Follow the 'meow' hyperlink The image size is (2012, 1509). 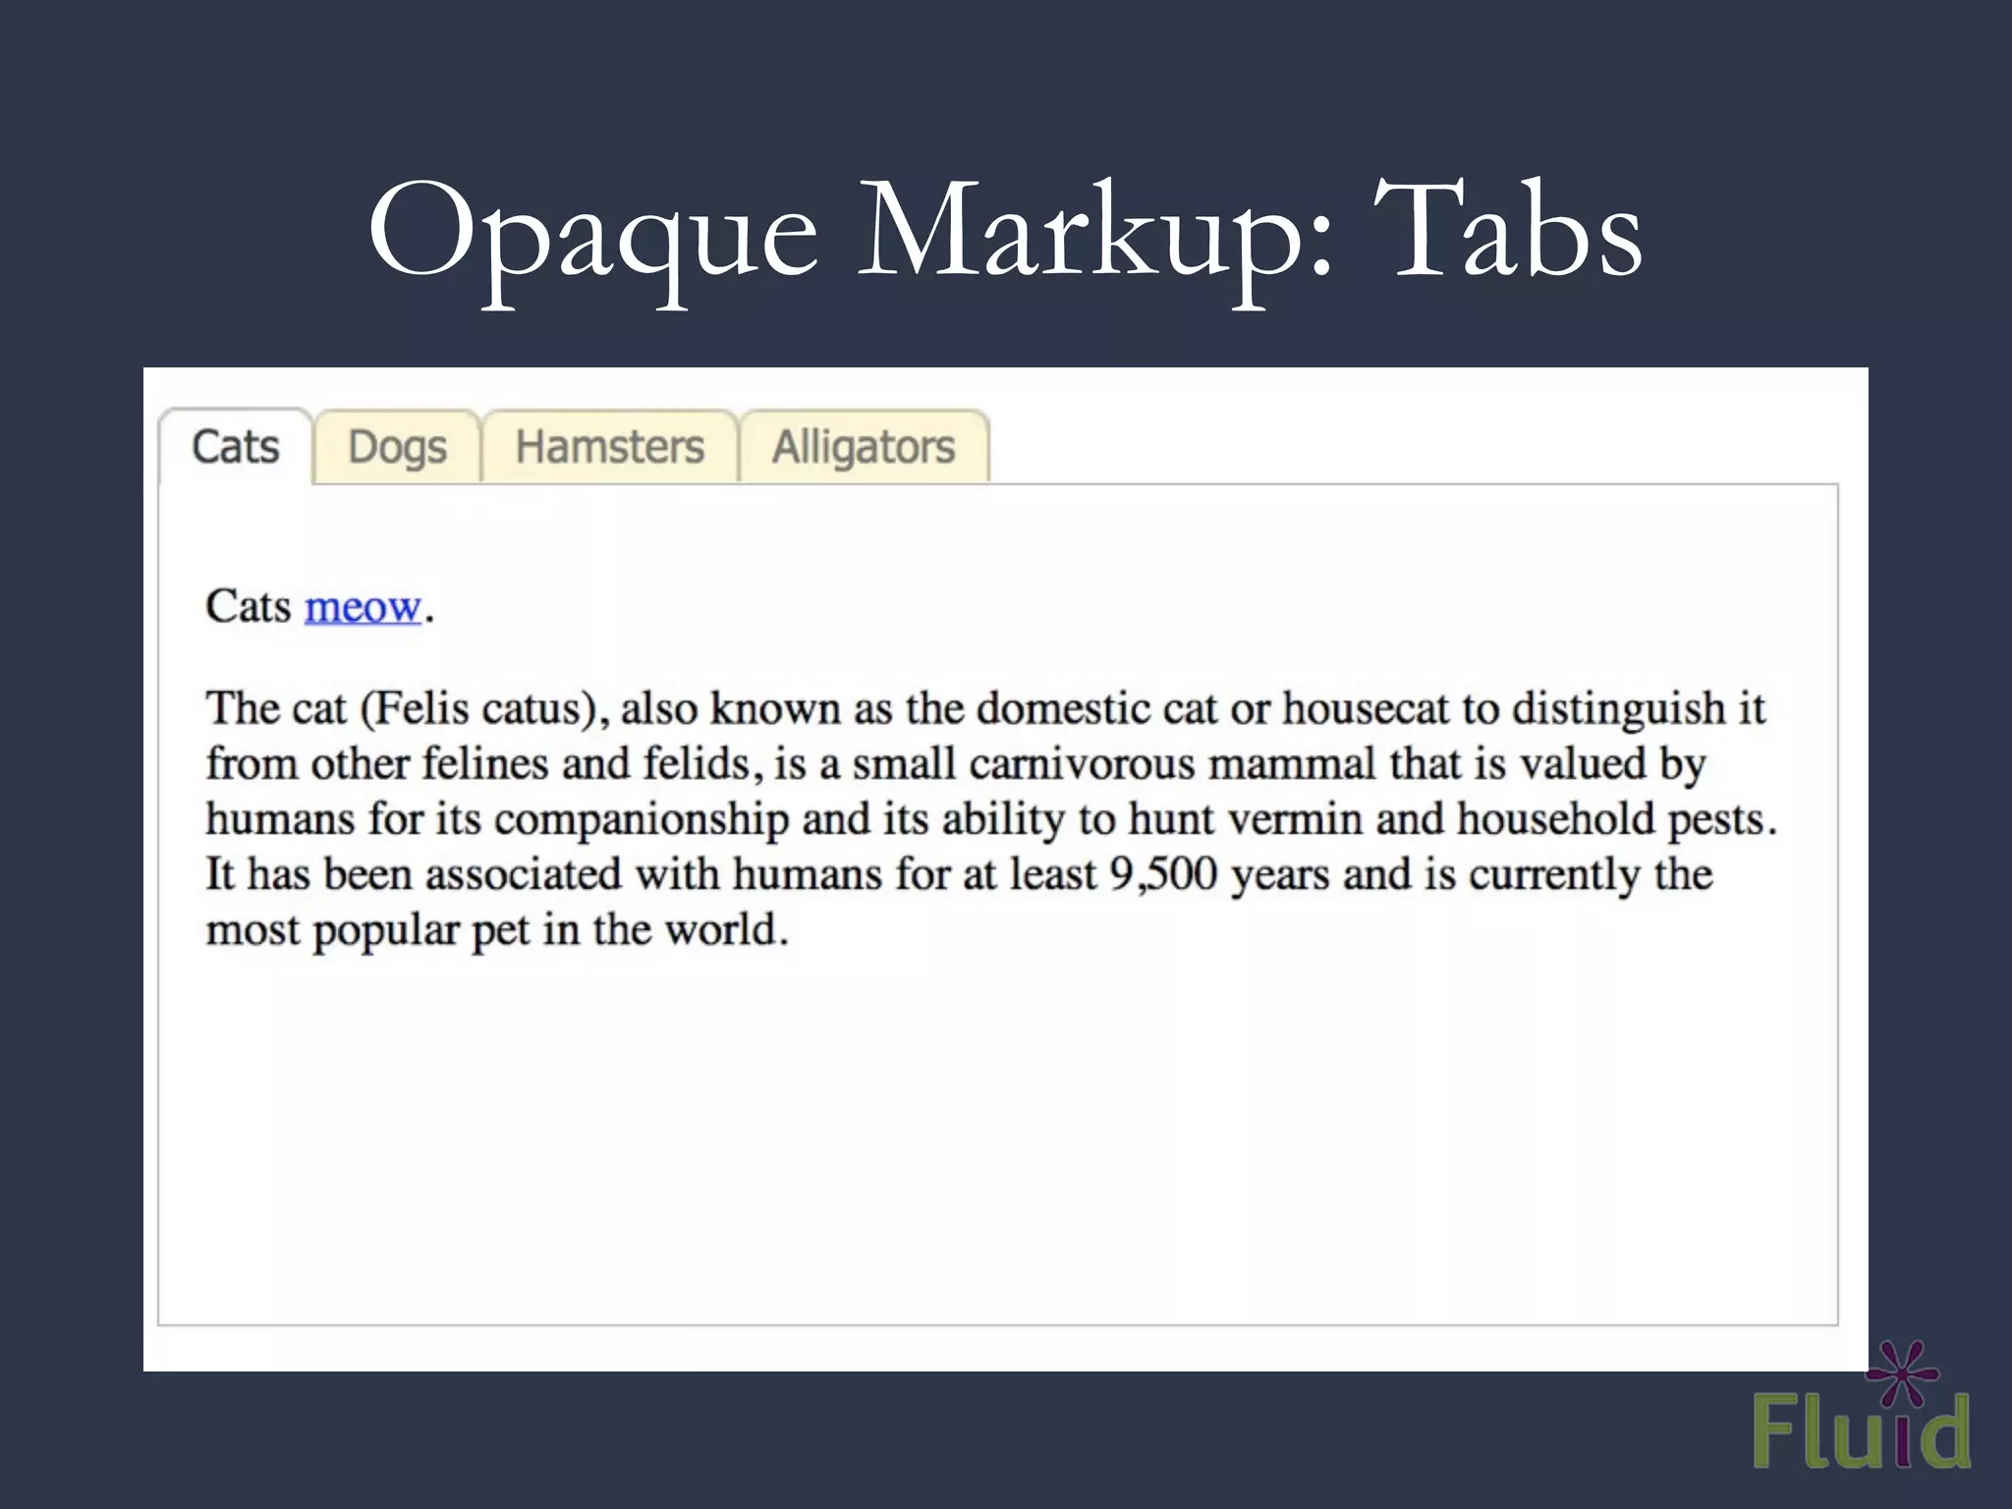click(363, 607)
